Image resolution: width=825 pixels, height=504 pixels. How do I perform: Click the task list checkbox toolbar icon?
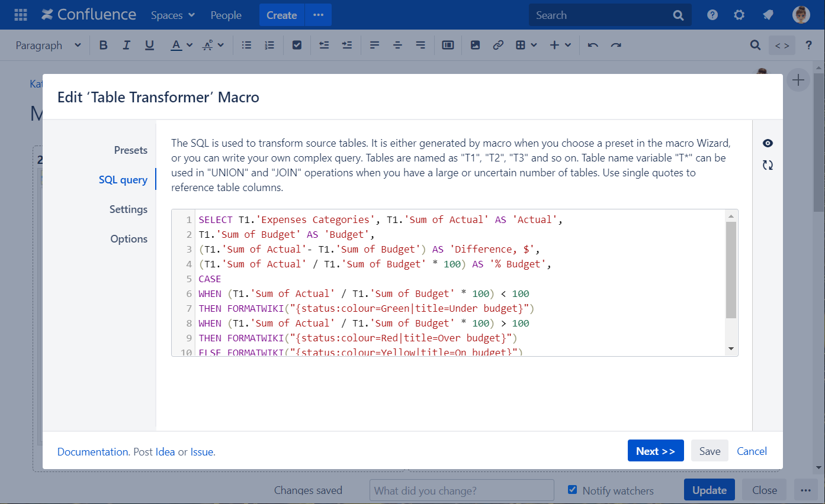click(297, 45)
